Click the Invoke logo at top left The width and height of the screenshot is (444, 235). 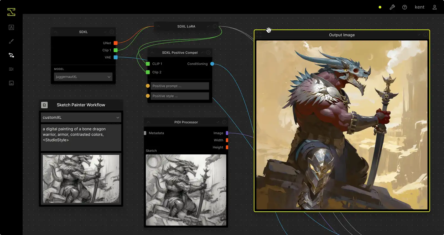(x=11, y=12)
